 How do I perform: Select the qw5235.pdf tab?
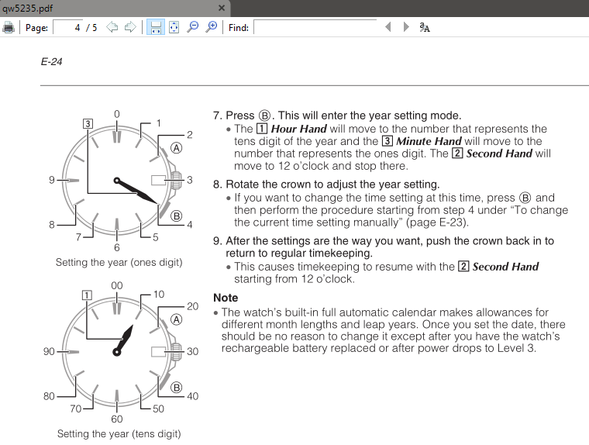pos(115,9)
